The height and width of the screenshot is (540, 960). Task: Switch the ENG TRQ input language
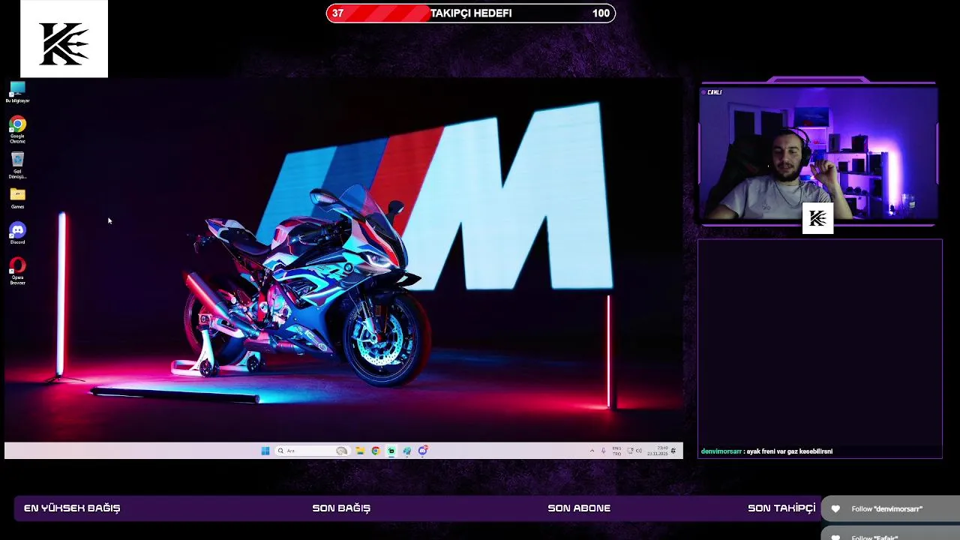[616, 451]
